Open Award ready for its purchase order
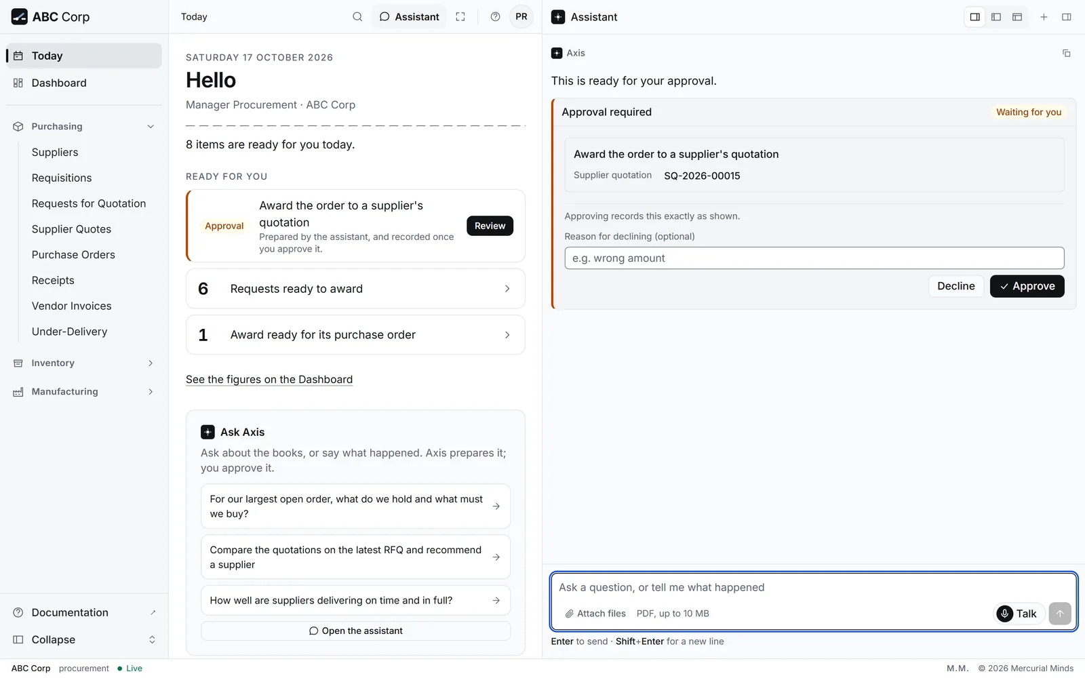Viewport: 1085px width, 678px height. click(355, 335)
